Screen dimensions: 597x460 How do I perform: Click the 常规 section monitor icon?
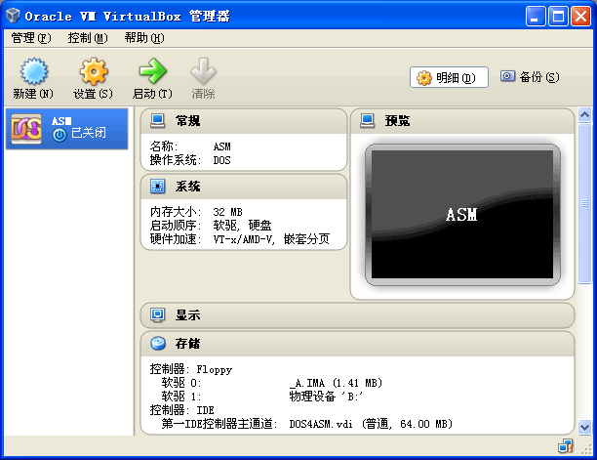[158, 121]
